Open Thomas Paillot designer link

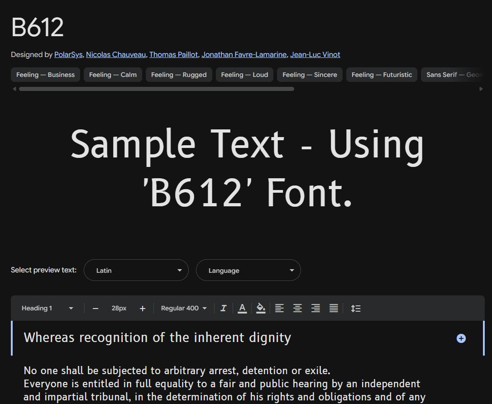pos(173,55)
